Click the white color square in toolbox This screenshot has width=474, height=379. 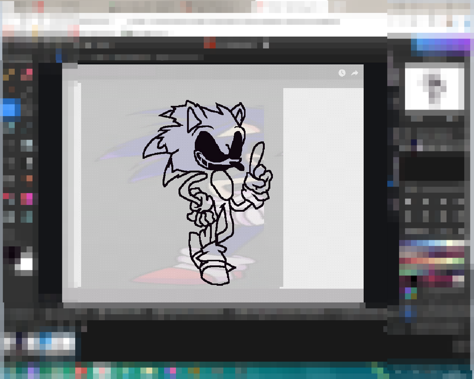(26, 264)
